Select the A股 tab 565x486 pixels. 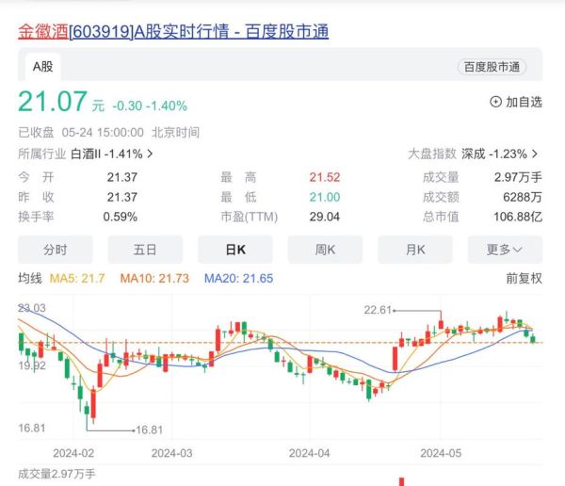point(43,67)
